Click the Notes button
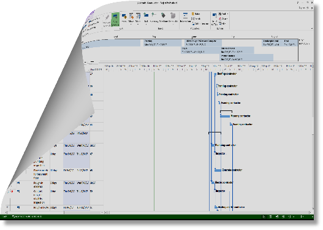This screenshot has height=230, width=323. tap(196, 14)
